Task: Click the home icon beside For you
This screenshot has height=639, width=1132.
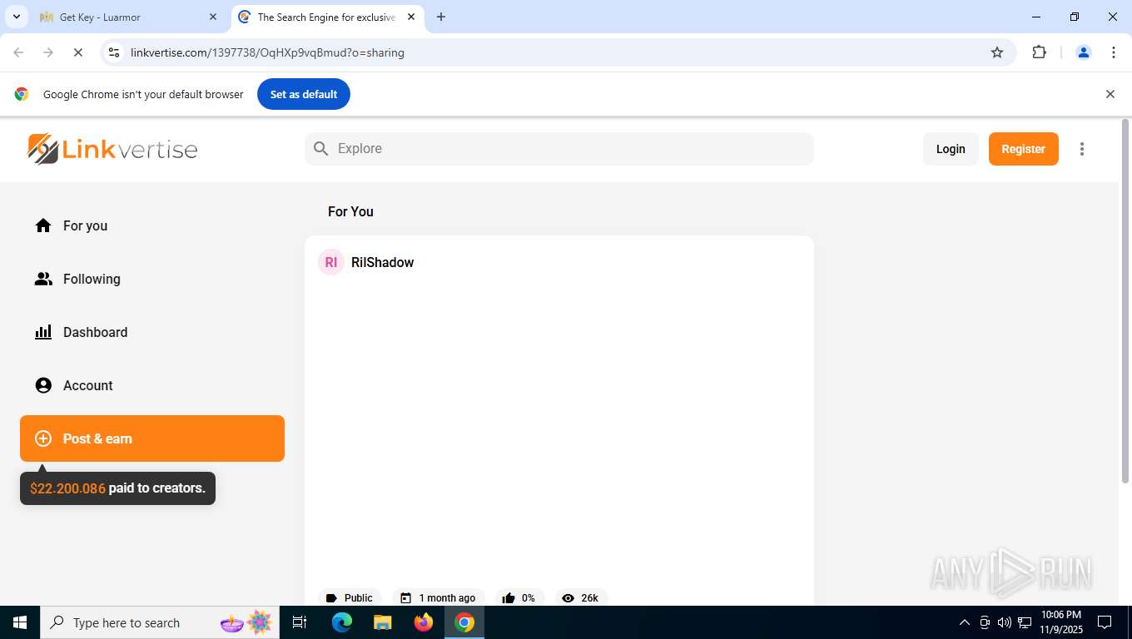Action: click(x=43, y=225)
